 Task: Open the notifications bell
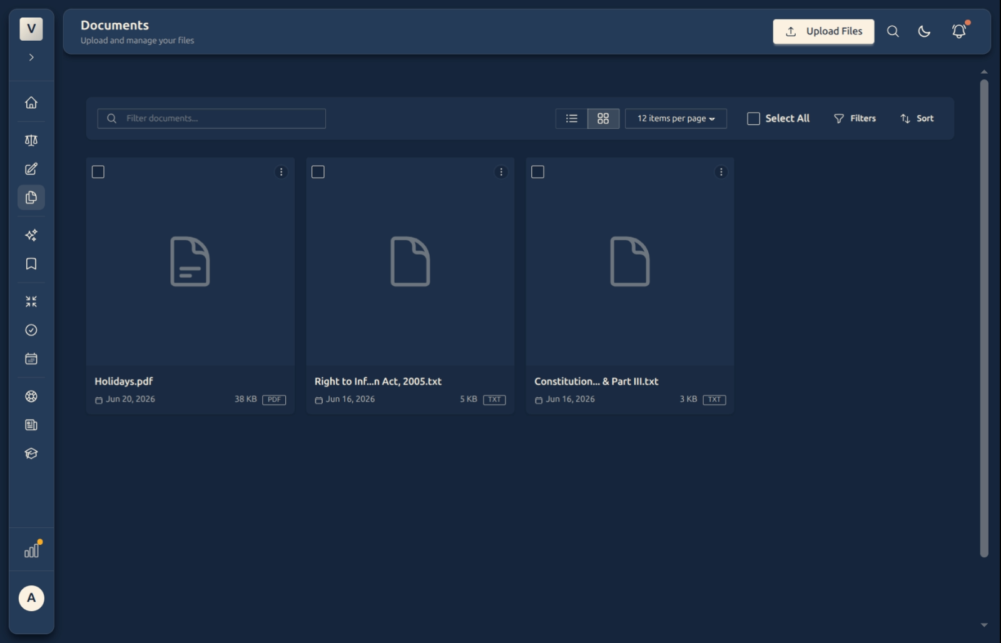click(x=958, y=31)
